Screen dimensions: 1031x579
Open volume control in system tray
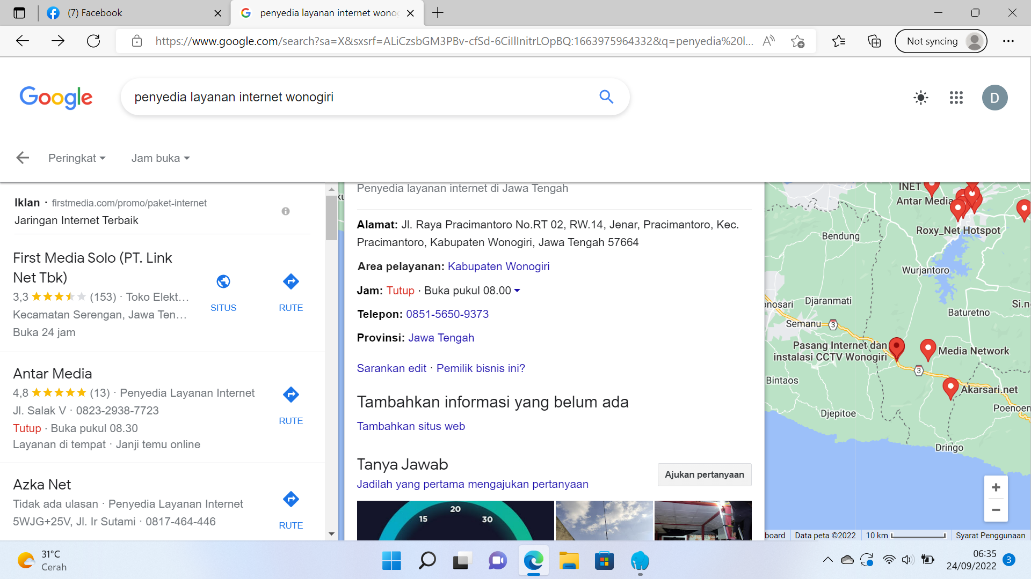[907, 560]
